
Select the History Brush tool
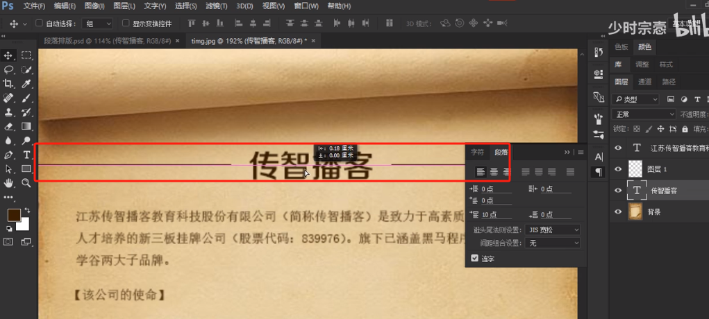26,112
